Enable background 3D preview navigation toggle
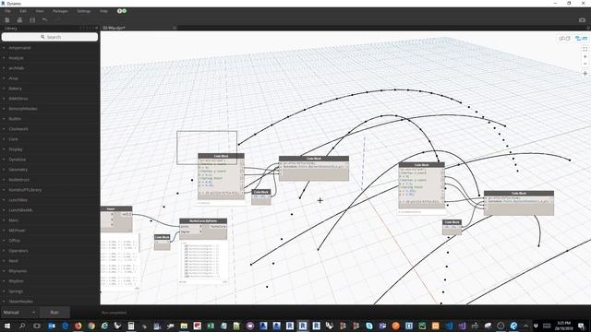Viewport: 591px width, 332px height. [x=564, y=39]
